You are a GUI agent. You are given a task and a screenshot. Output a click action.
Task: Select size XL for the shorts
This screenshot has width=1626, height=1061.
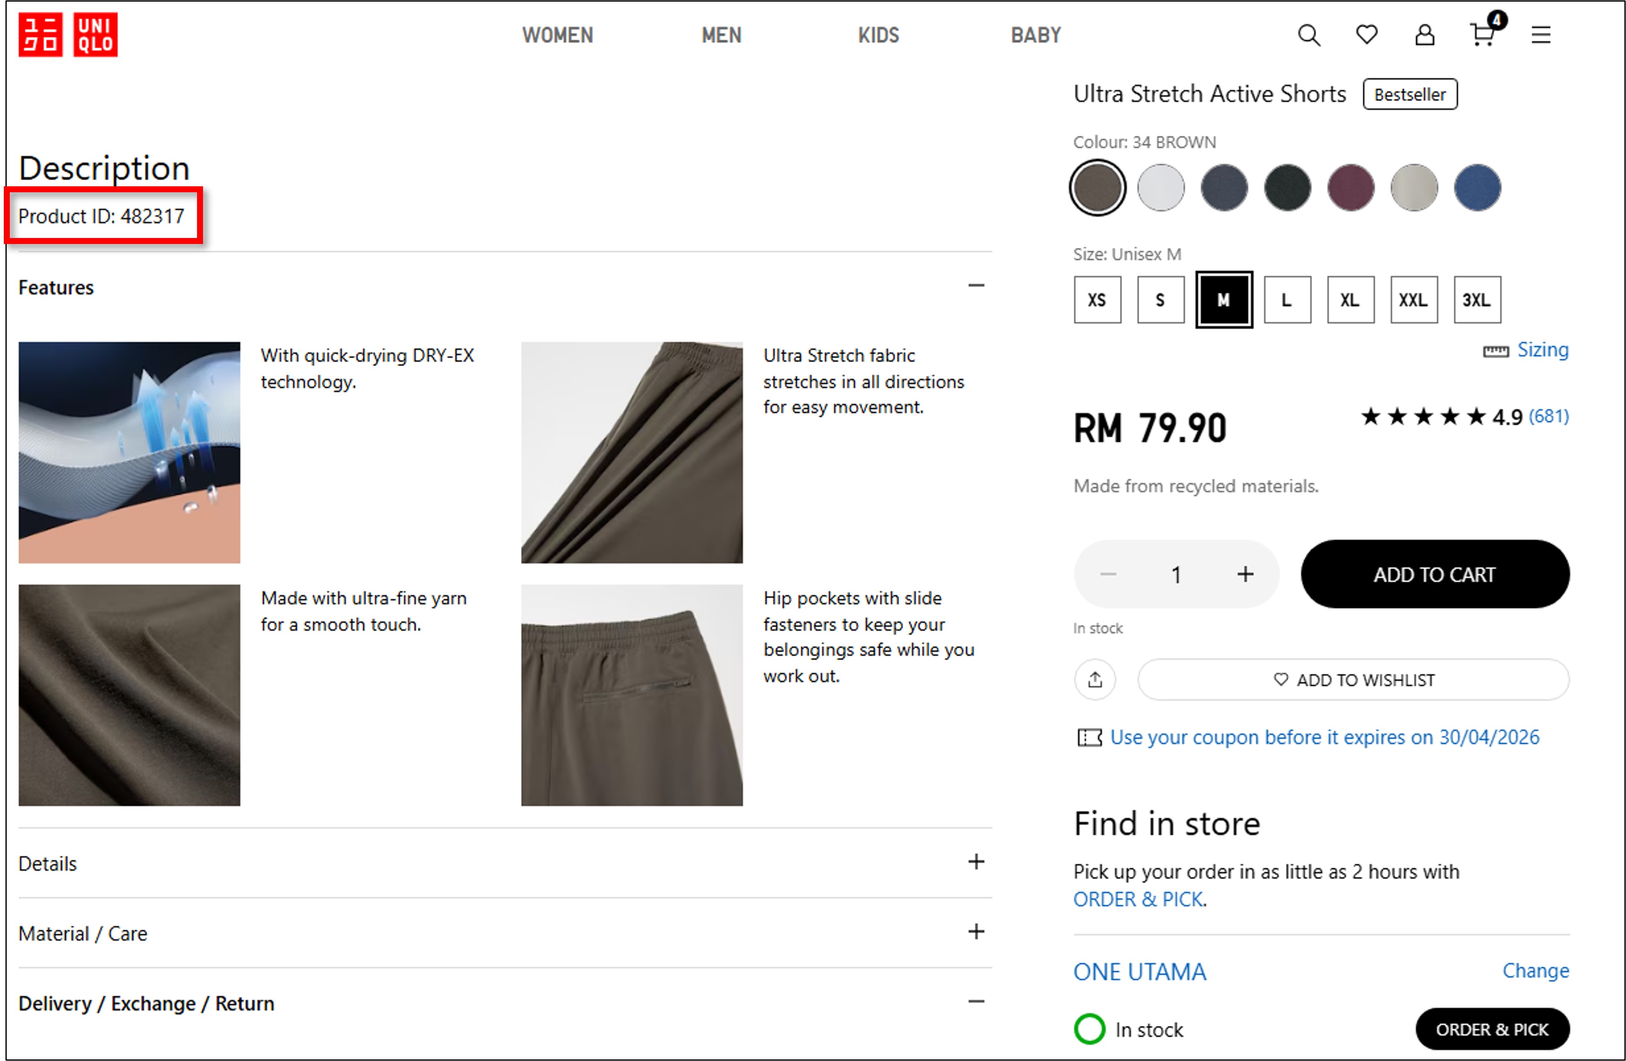pos(1350,299)
